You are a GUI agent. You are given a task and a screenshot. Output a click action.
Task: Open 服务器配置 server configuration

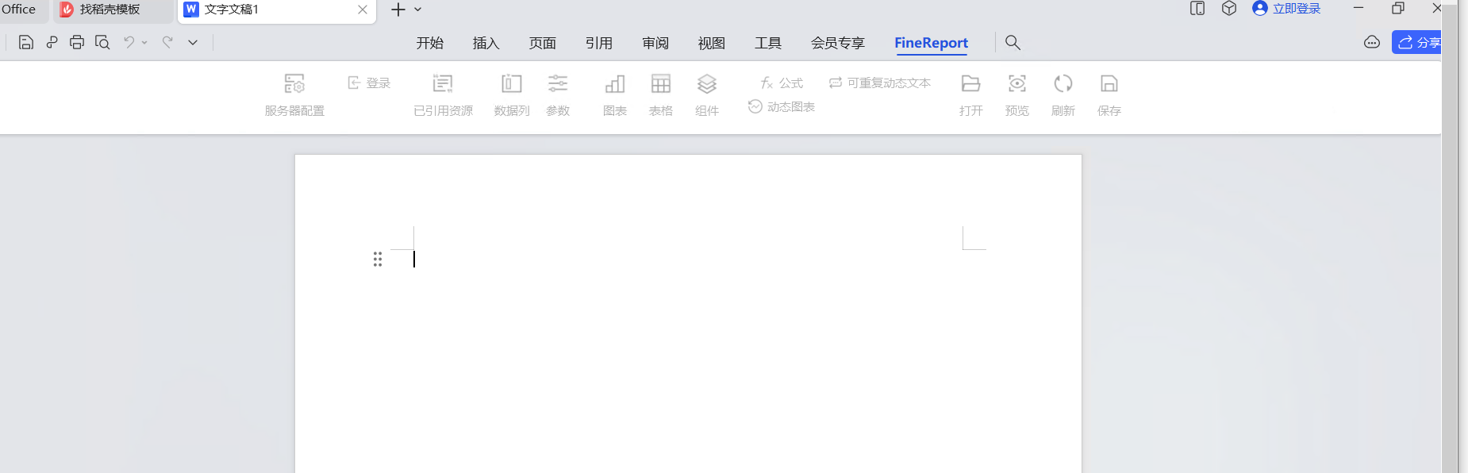[x=294, y=95]
